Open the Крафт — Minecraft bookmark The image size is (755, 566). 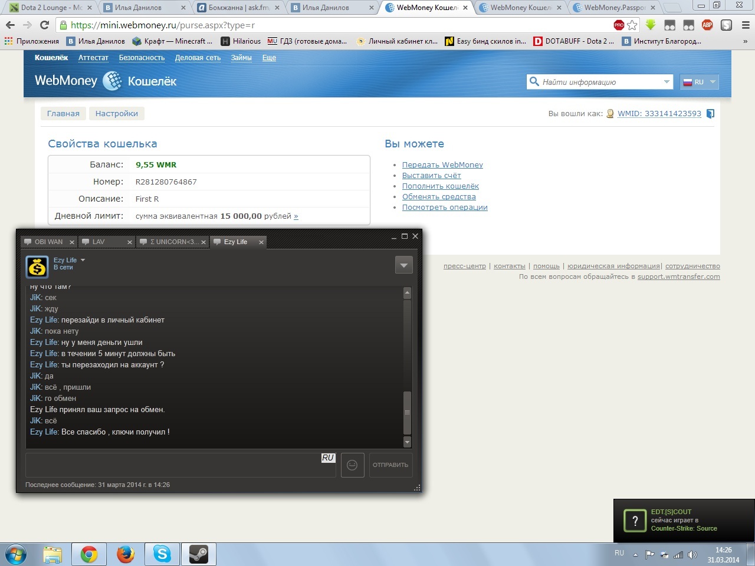172,41
